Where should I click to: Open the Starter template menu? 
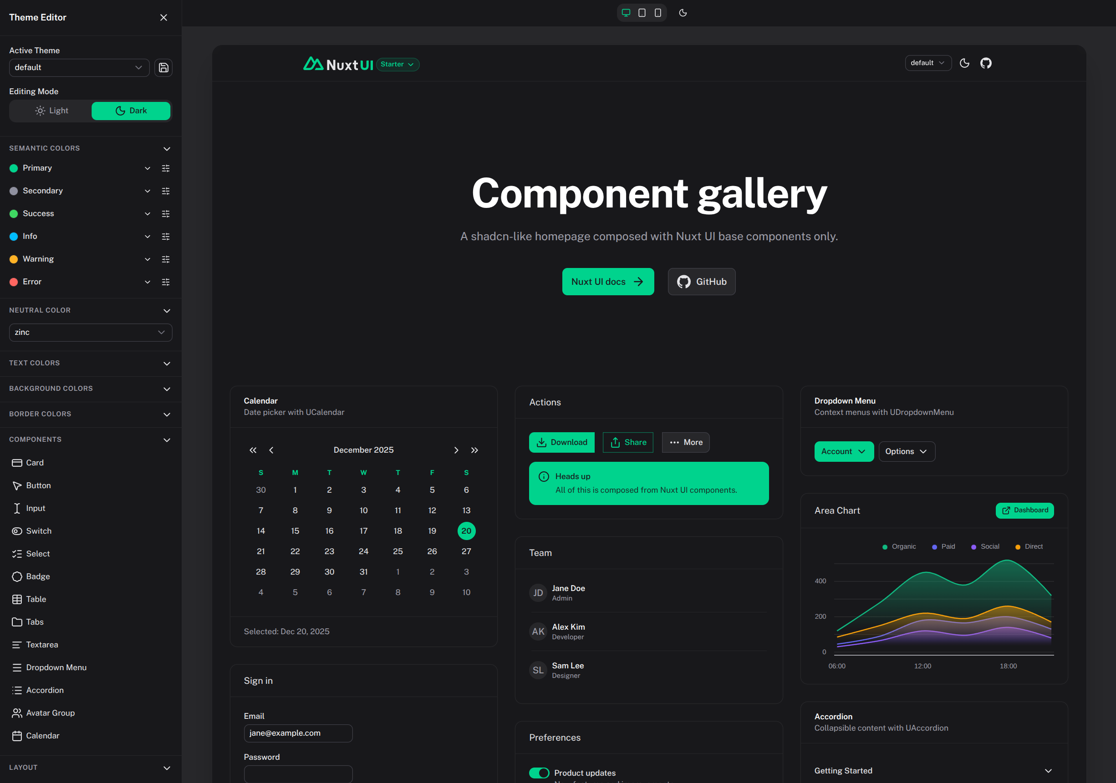pyautogui.click(x=397, y=64)
